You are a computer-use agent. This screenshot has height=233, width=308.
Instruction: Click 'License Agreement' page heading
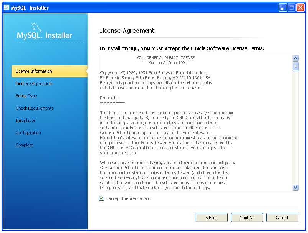[127, 30]
